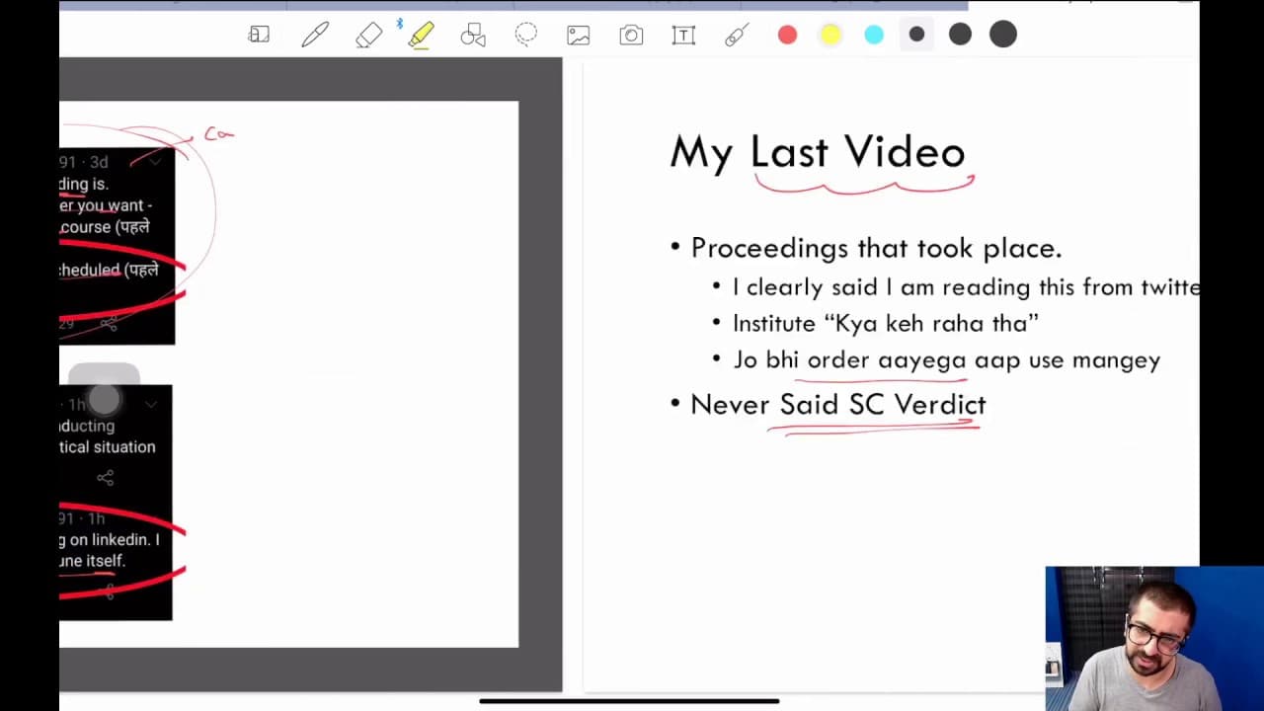Viewport: 1264px width, 711px height.
Task: Expand the chevron on the 1h 'ducting' tweet
Action: click(x=150, y=404)
